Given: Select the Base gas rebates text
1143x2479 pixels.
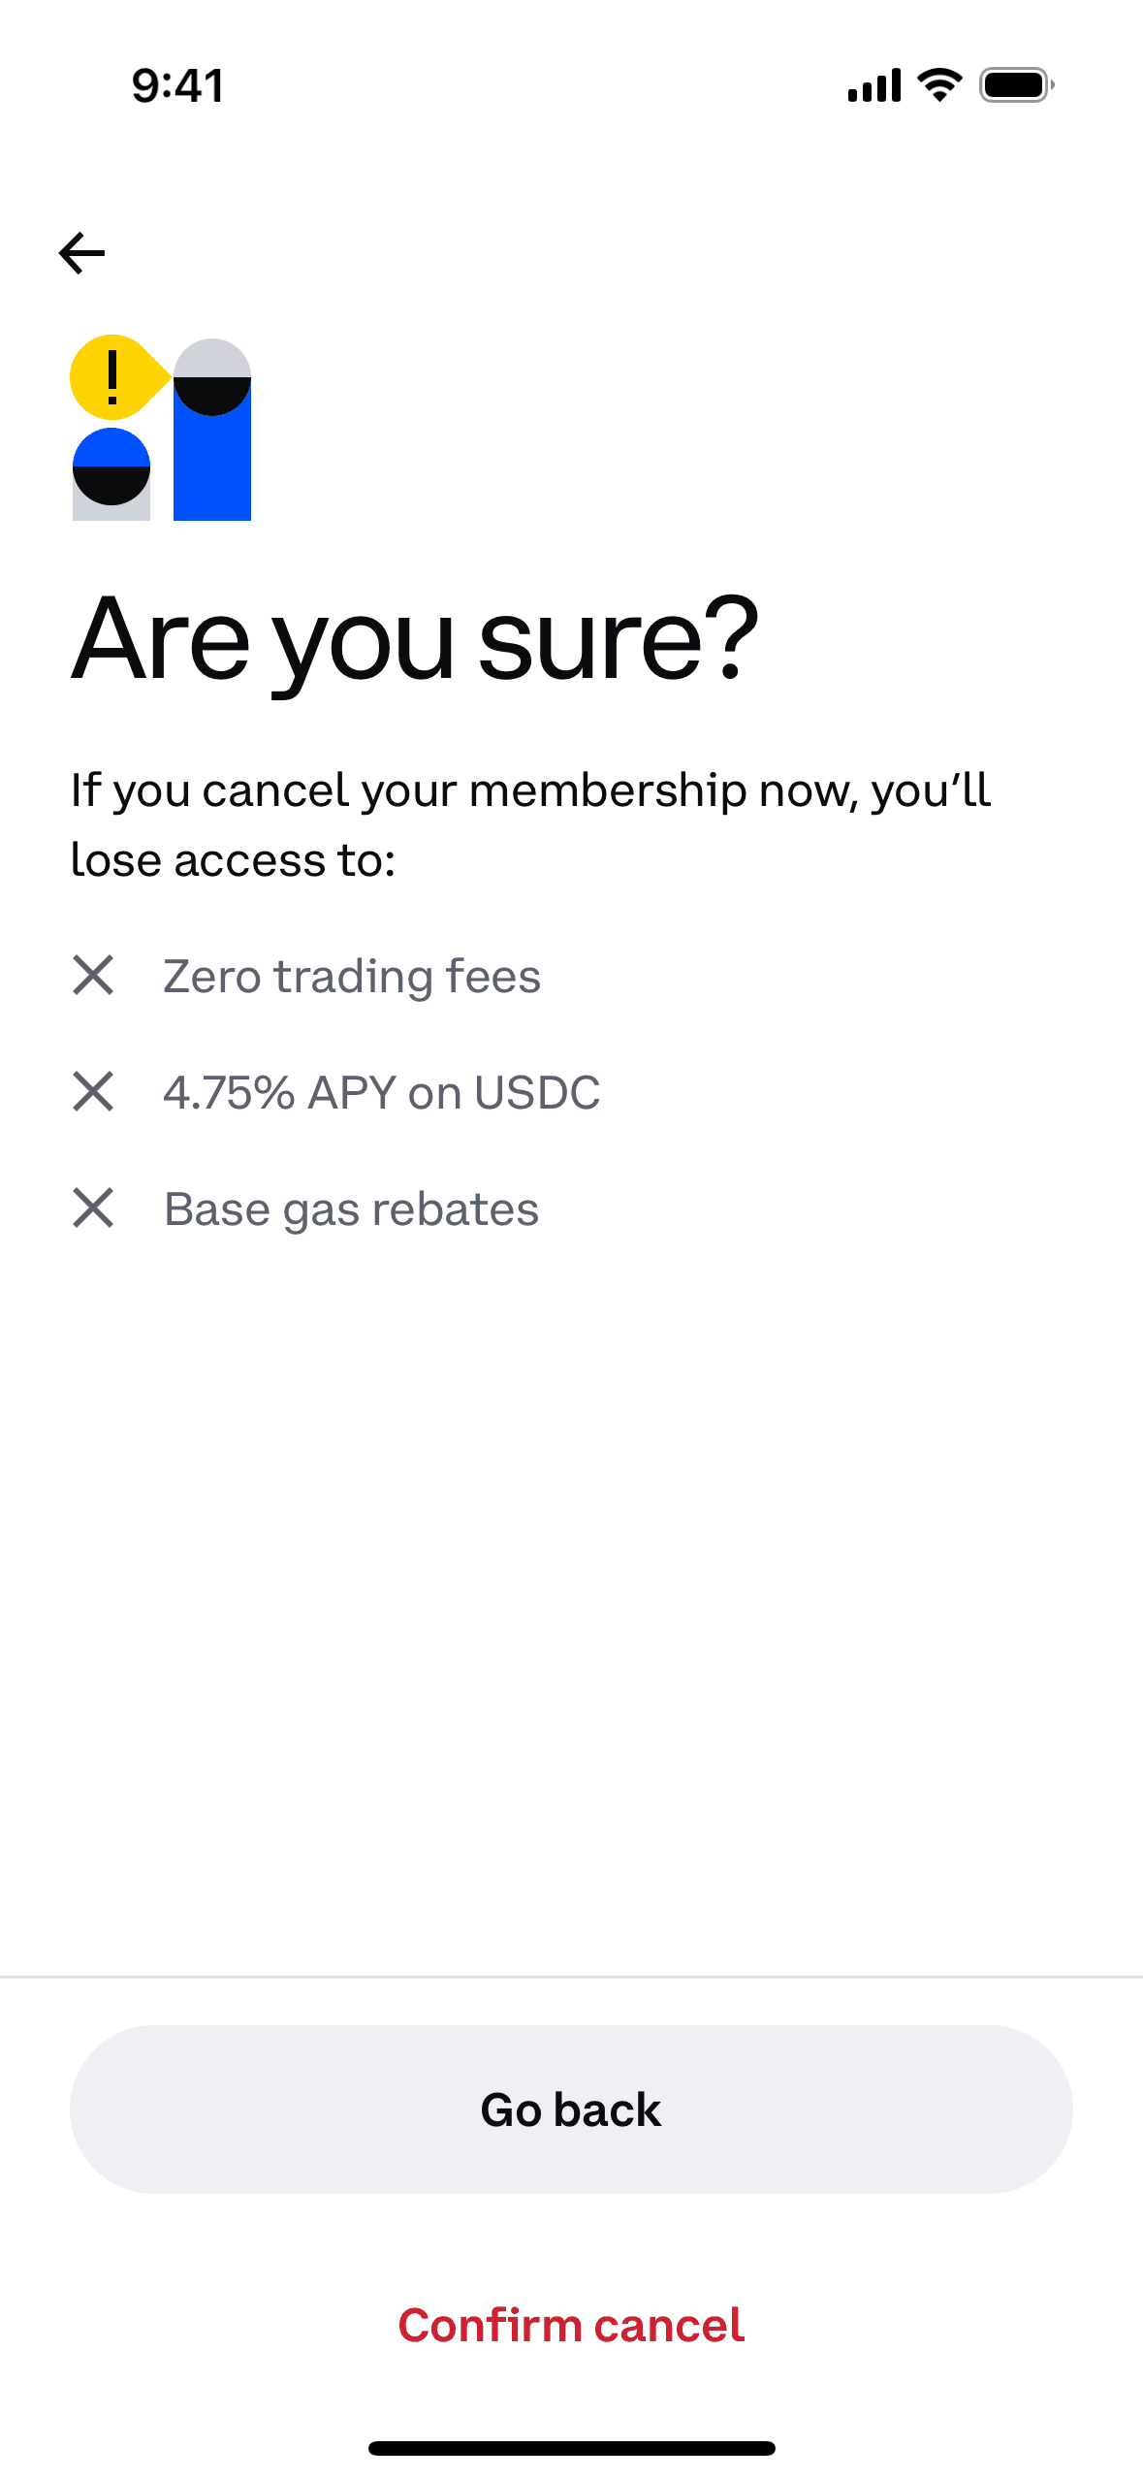Looking at the screenshot, I should pyautogui.click(x=351, y=1209).
